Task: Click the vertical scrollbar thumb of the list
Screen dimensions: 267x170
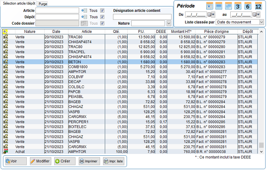Action: pos(261,145)
